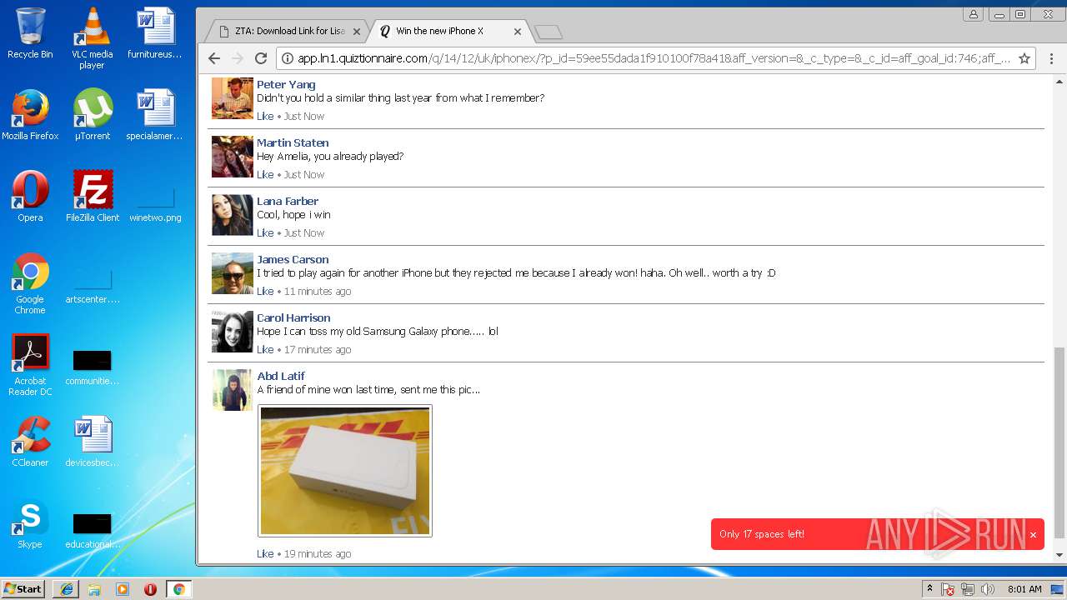Click the page vertical scrollbar thumb
1067x600 pixels.
[1059, 442]
